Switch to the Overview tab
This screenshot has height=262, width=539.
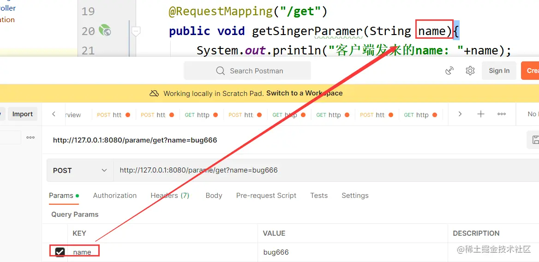click(x=72, y=115)
